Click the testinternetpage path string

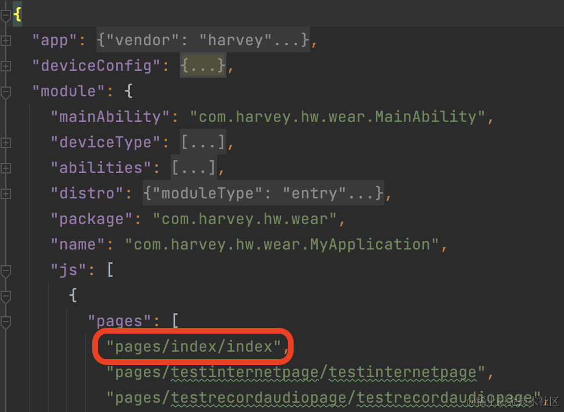pyautogui.click(x=296, y=373)
